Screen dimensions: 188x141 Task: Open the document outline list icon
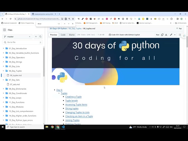point(179,35)
